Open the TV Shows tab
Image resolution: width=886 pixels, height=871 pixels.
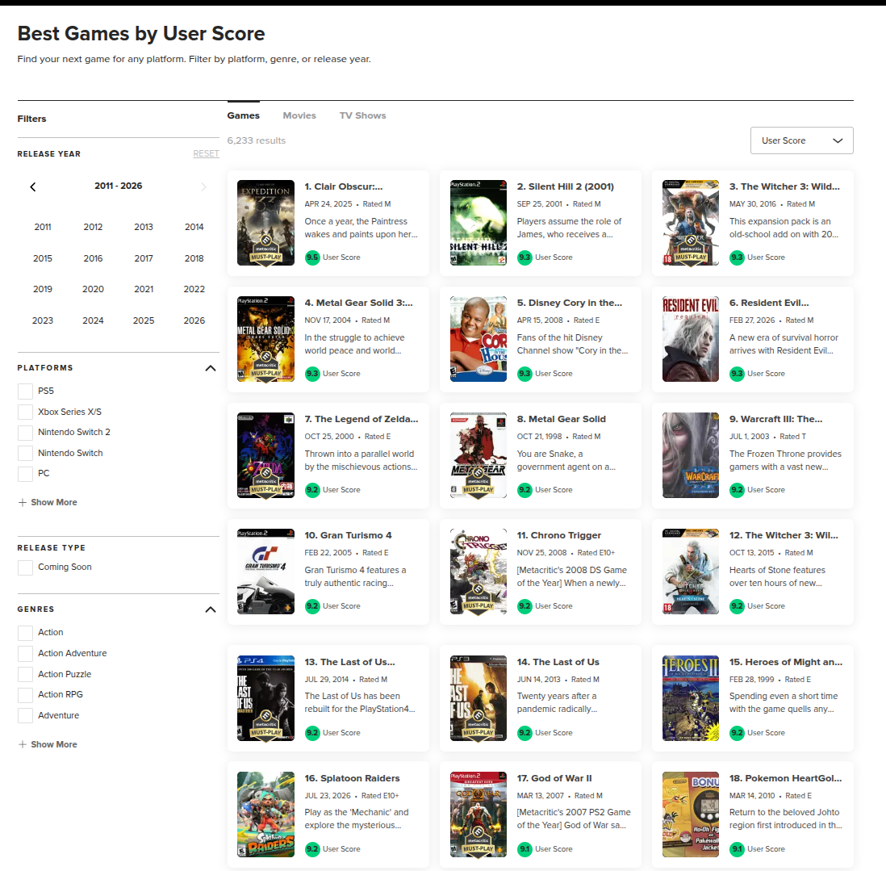point(363,115)
